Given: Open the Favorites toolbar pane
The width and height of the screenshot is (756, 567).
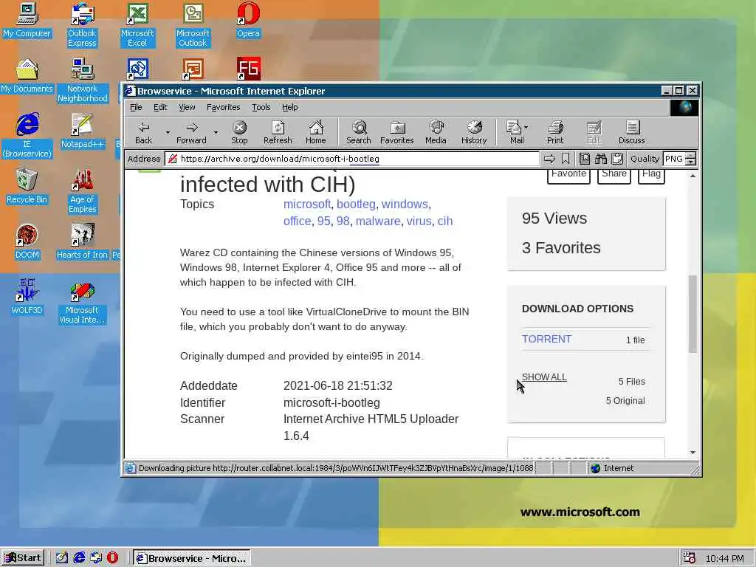Looking at the screenshot, I should click(x=396, y=133).
